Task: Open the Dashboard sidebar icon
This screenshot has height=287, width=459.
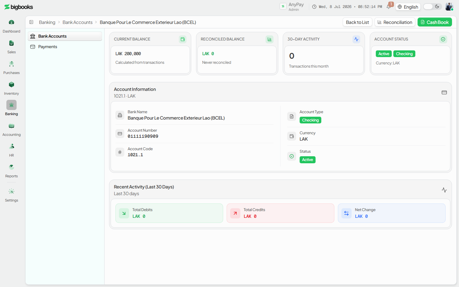Action: tap(11, 22)
